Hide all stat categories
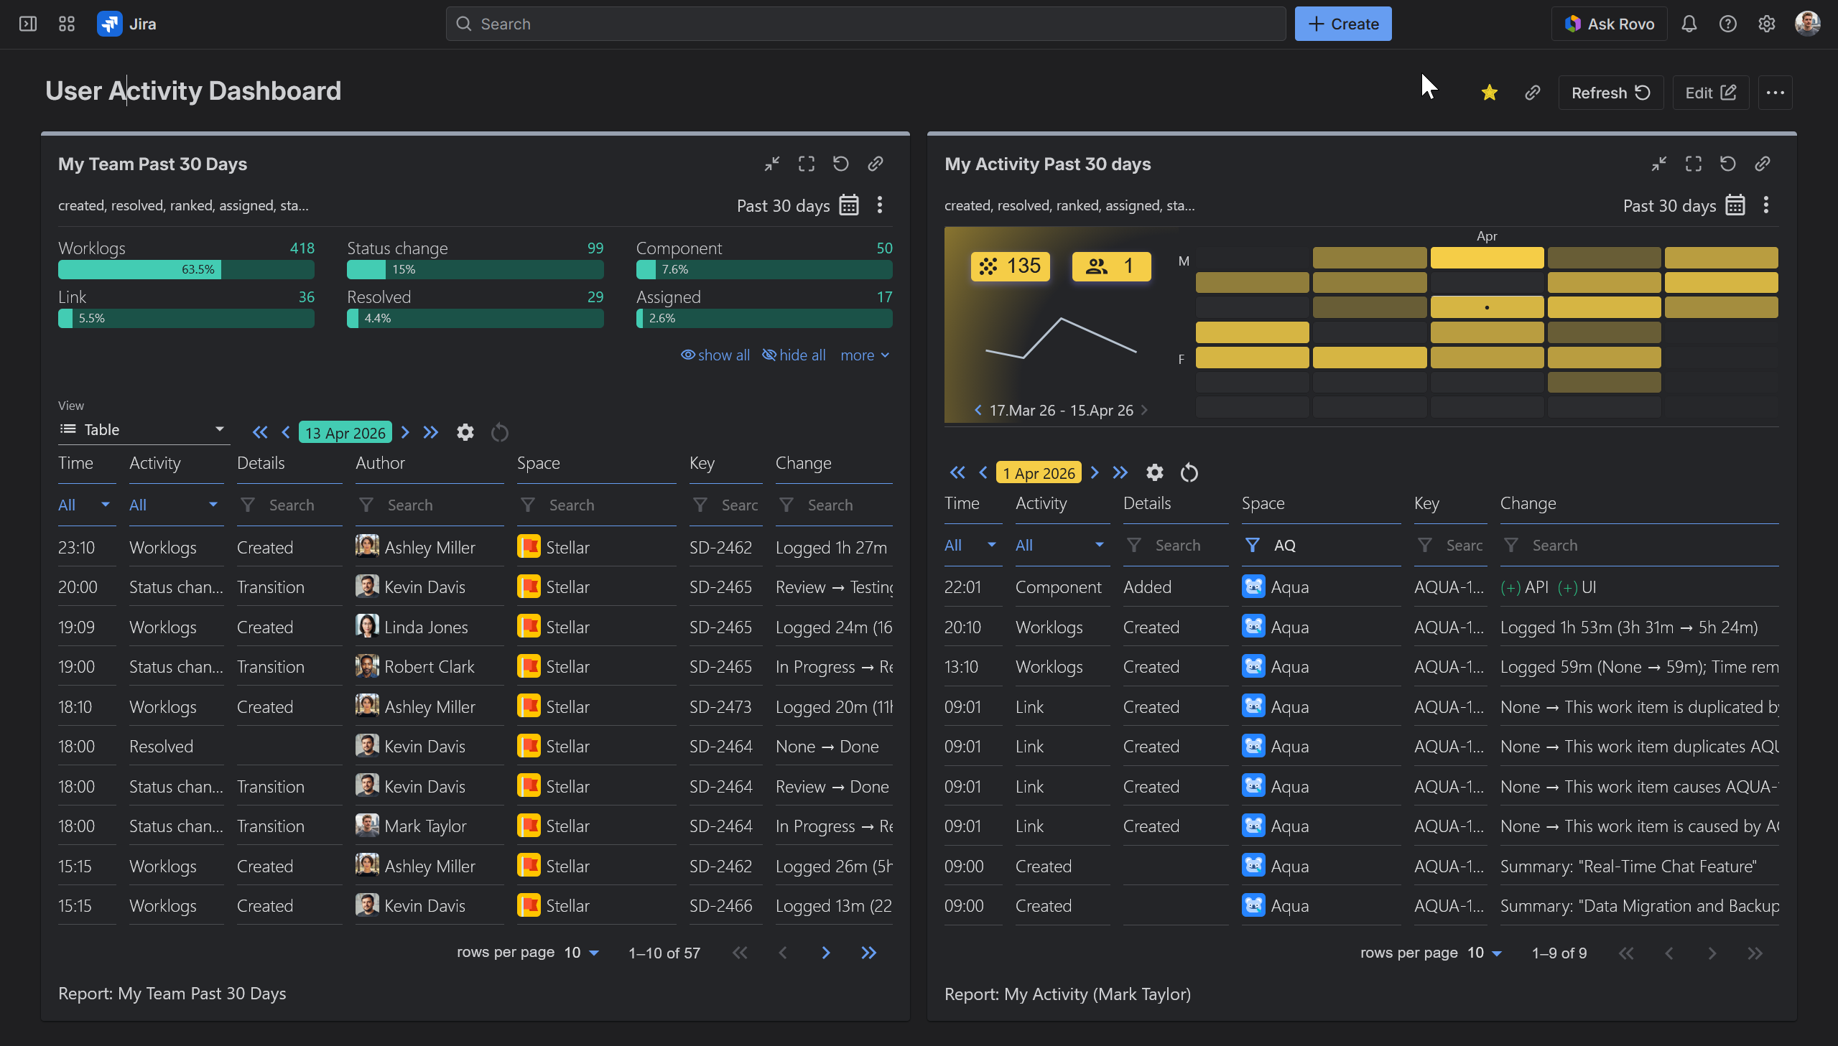 point(793,355)
